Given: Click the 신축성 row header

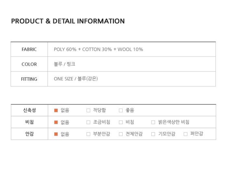Looking at the screenshot, I should point(30,110).
